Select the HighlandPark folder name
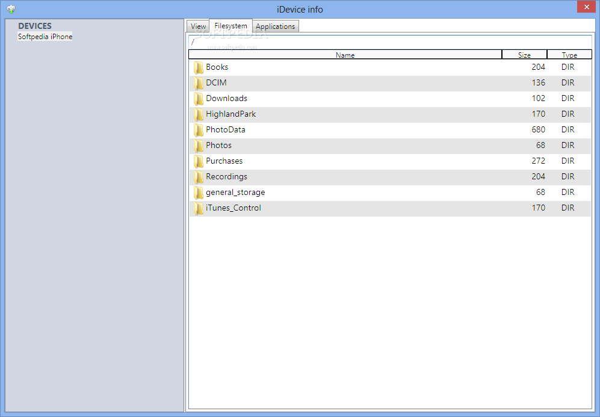 coord(230,114)
